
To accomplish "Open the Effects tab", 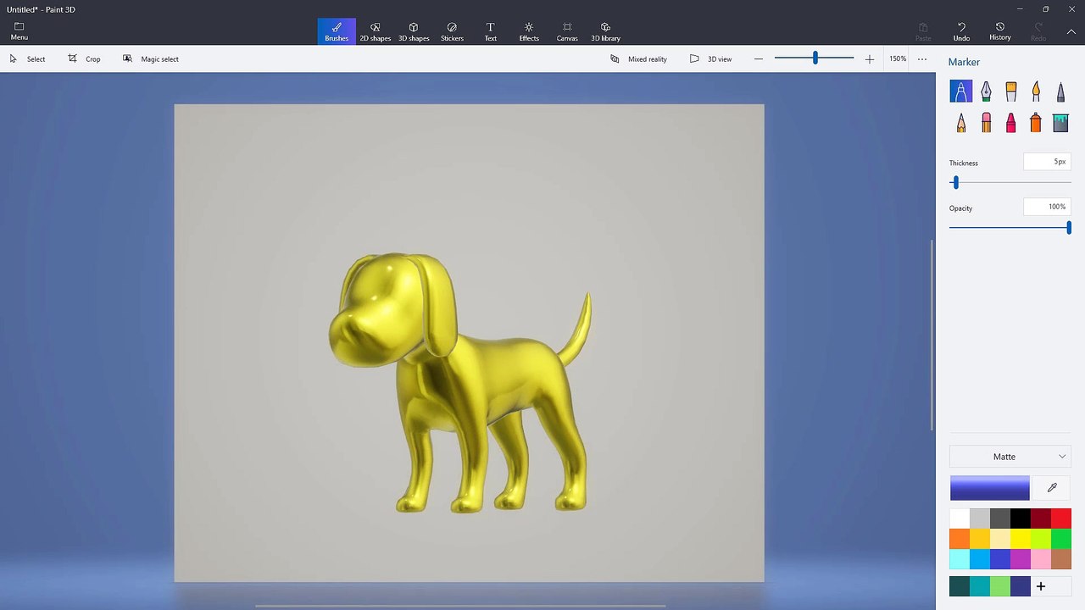I will coord(529,31).
